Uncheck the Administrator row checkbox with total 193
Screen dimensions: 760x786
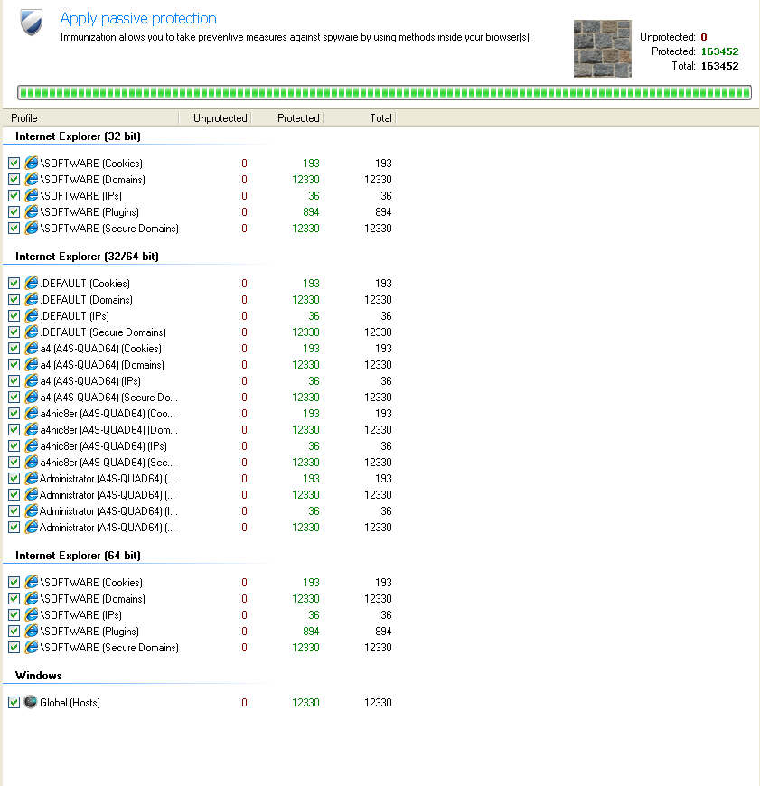click(x=14, y=479)
